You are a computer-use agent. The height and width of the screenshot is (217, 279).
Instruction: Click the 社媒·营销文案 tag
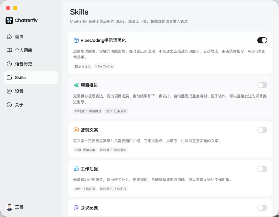[85, 150]
